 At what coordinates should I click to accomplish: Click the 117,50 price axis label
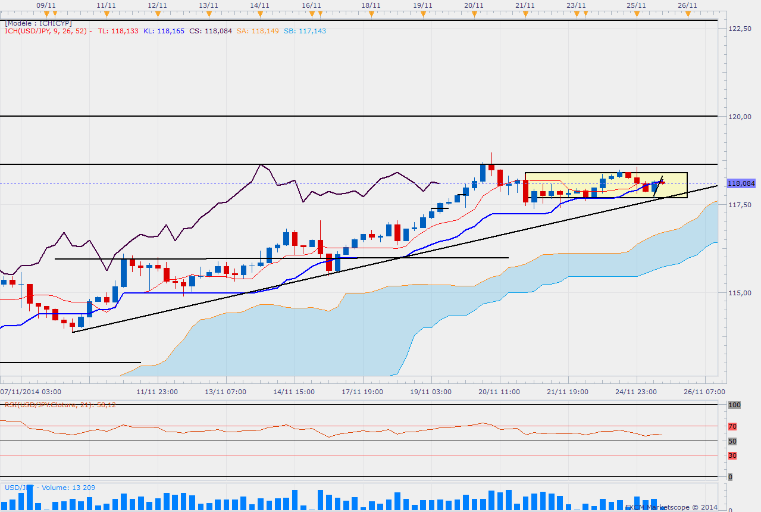click(740, 205)
